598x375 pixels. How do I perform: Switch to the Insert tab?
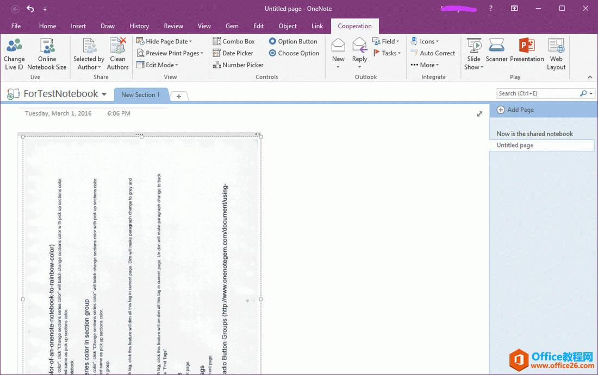pyautogui.click(x=78, y=26)
